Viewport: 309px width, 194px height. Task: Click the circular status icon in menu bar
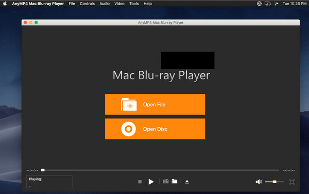[x=259, y=4]
